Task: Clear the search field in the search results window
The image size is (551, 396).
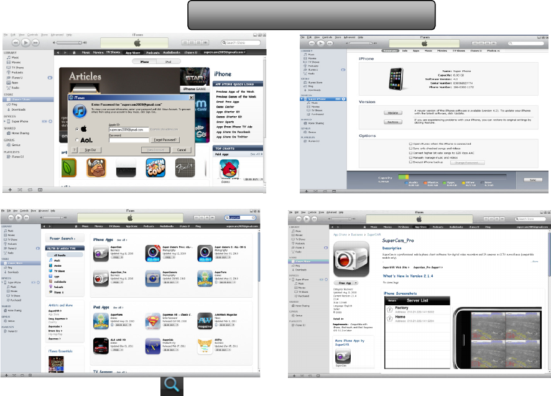Action: pos(253,218)
